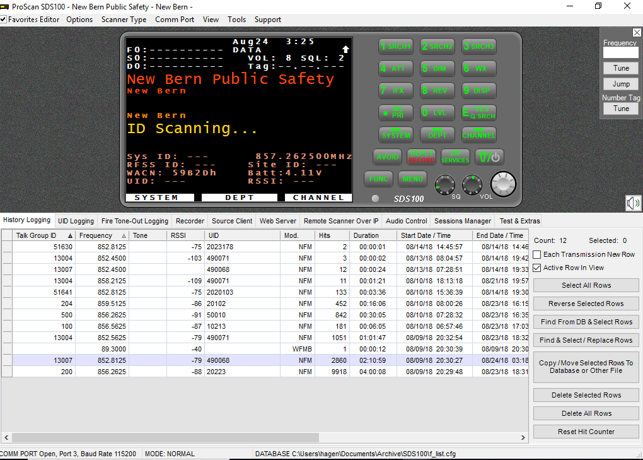This screenshot has width=643, height=460.
Task: Select the 6 WX keypad button
Action: (x=478, y=69)
